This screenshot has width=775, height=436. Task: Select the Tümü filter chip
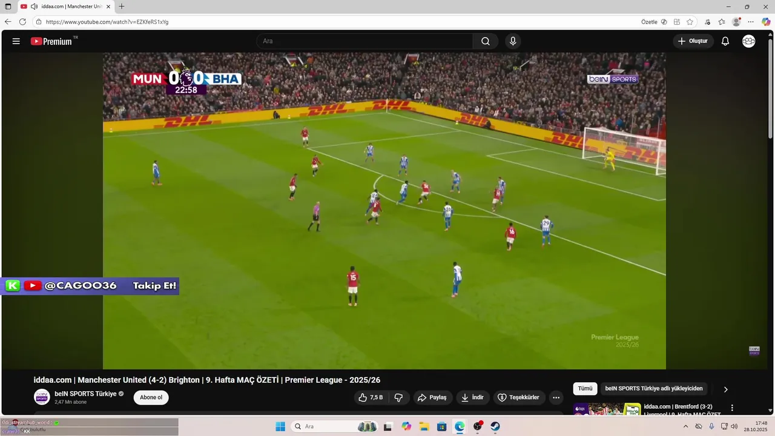point(585,389)
